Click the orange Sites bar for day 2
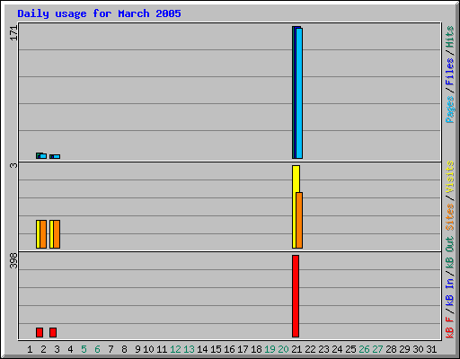Image resolution: width=460 pixels, height=359 pixels. coord(43,234)
